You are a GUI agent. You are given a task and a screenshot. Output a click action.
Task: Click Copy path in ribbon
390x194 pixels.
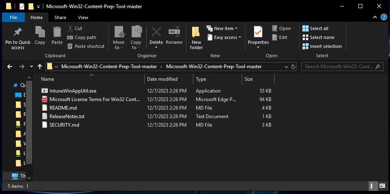[82, 37]
